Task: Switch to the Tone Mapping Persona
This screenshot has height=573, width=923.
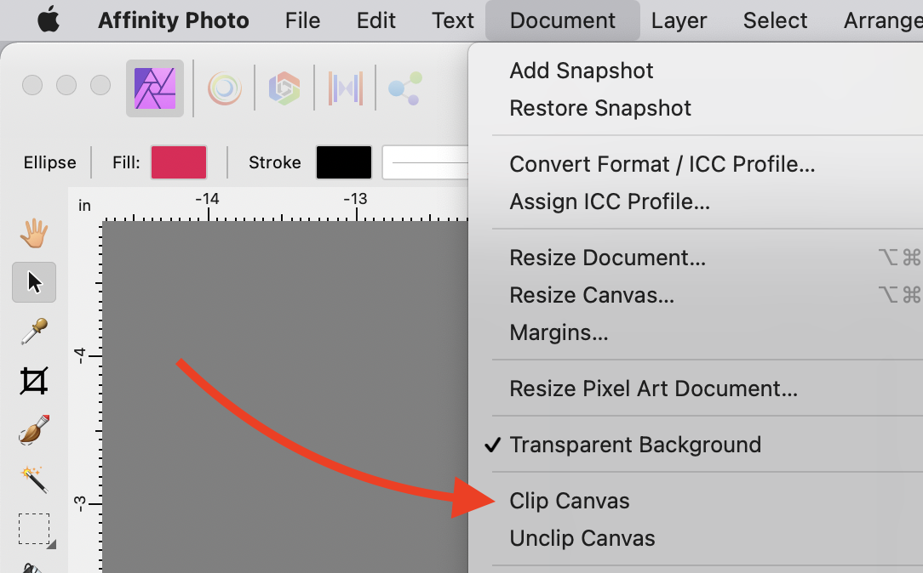Action: [x=346, y=88]
